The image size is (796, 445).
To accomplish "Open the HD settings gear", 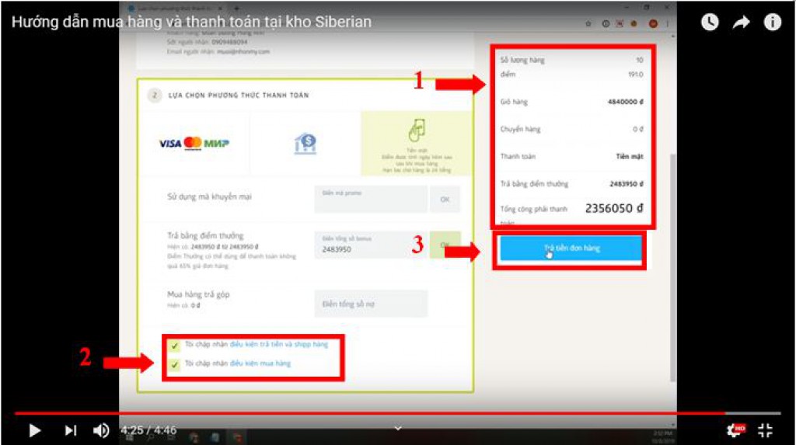I will (735, 429).
